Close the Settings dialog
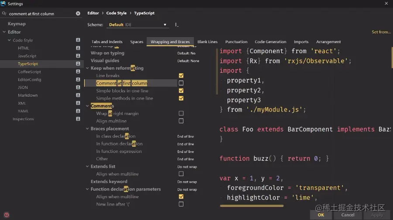The height and width of the screenshot is (220, 393). pos(386,3)
